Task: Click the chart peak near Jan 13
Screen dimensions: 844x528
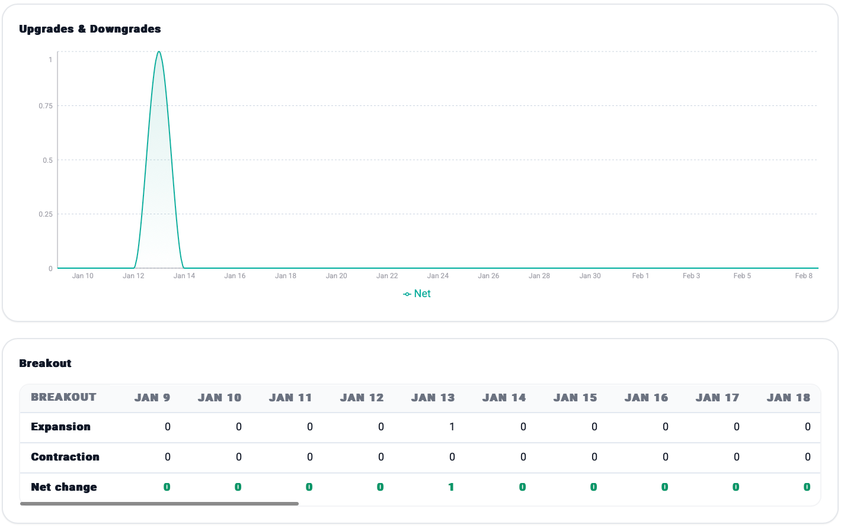Action: (x=159, y=53)
